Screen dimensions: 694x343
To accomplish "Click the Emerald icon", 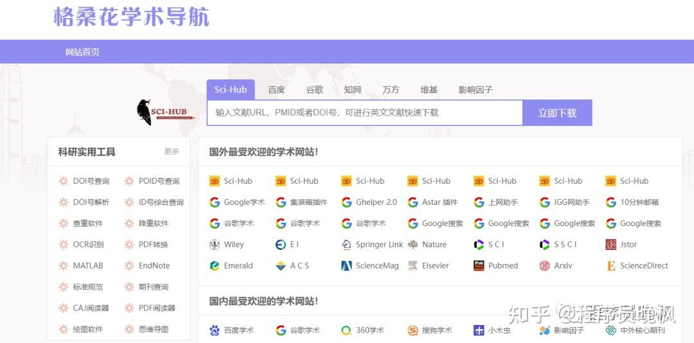I will [215, 266].
